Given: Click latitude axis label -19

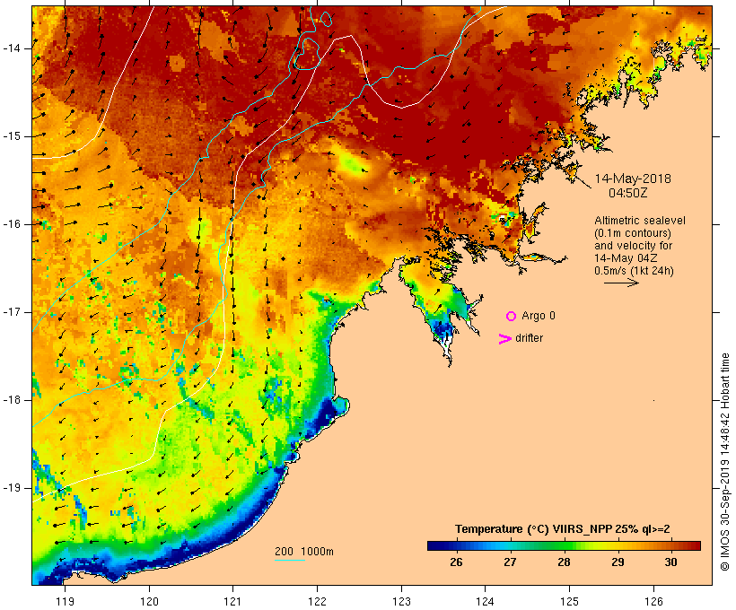Looking at the screenshot, I should click(12, 488).
